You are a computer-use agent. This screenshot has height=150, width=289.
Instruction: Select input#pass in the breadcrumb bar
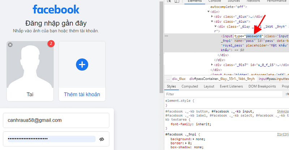[274, 79]
